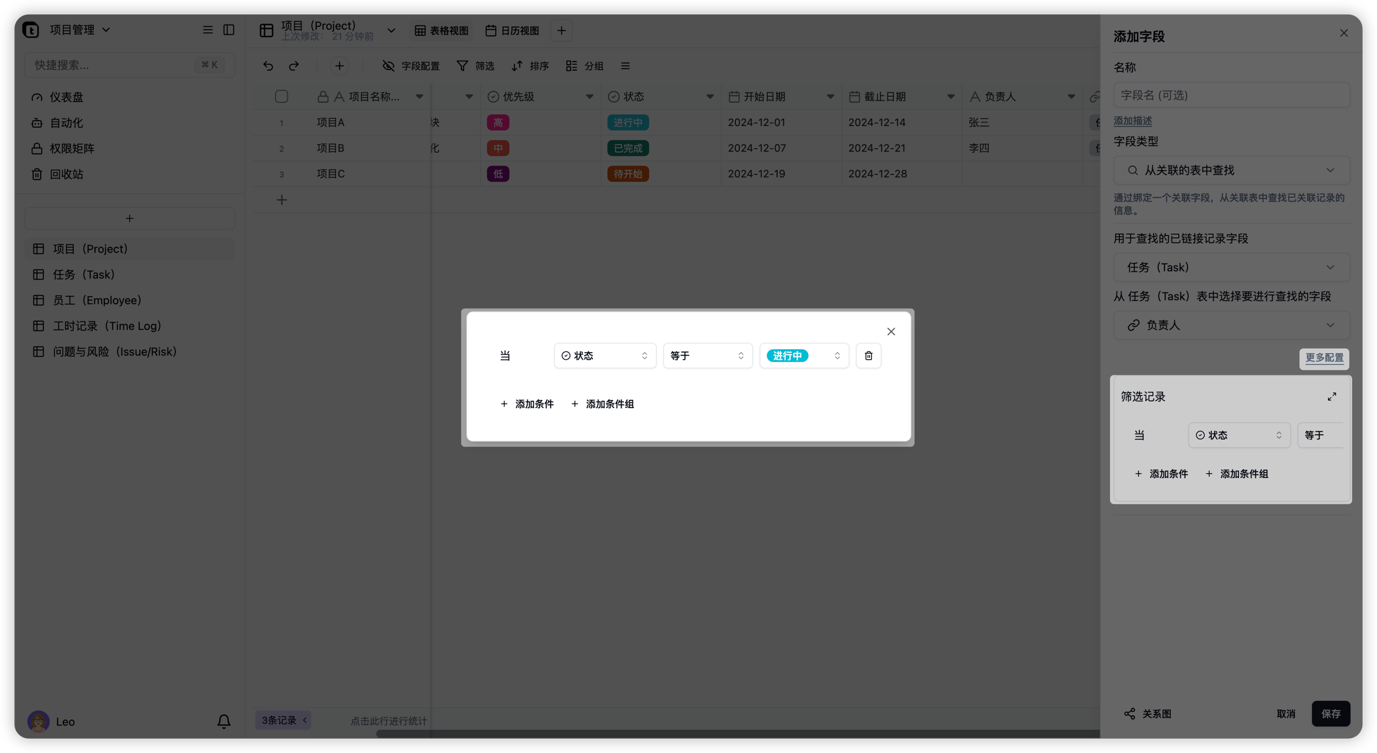Expand the 字段类型 从关联的表中查找 dropdown

tap(1231, 170)
